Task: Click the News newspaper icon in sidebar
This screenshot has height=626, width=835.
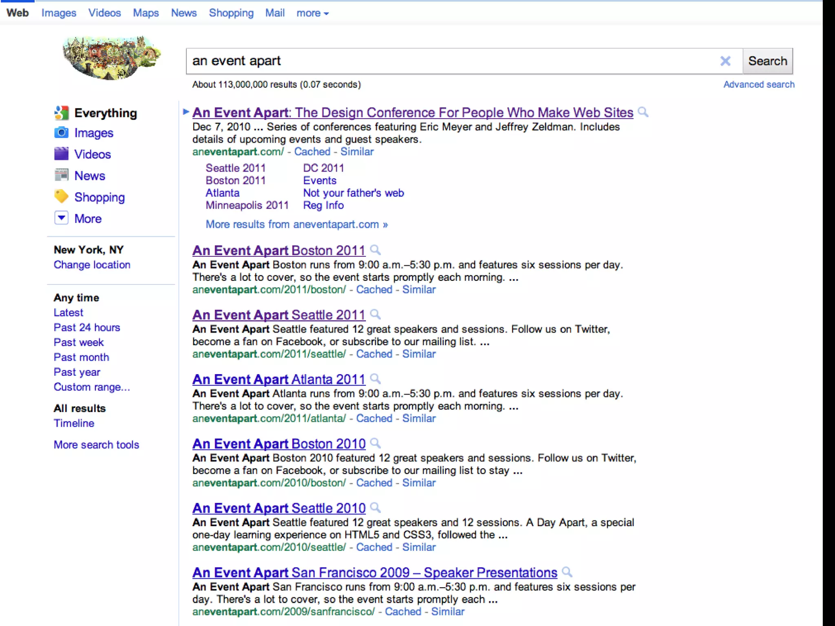Action: 61,176
